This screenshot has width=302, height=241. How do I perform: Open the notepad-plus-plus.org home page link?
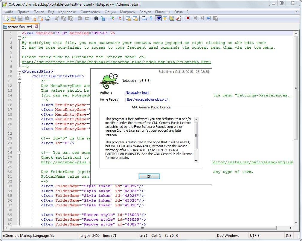tap(147, 99)
